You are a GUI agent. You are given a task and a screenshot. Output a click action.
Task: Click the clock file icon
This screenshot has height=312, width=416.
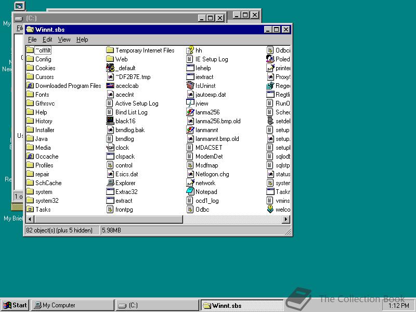(x=110, y=148)
